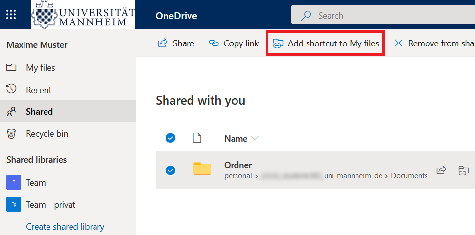
Task: Open the Team - privat blue tile
Action: [x=14, y=204]
